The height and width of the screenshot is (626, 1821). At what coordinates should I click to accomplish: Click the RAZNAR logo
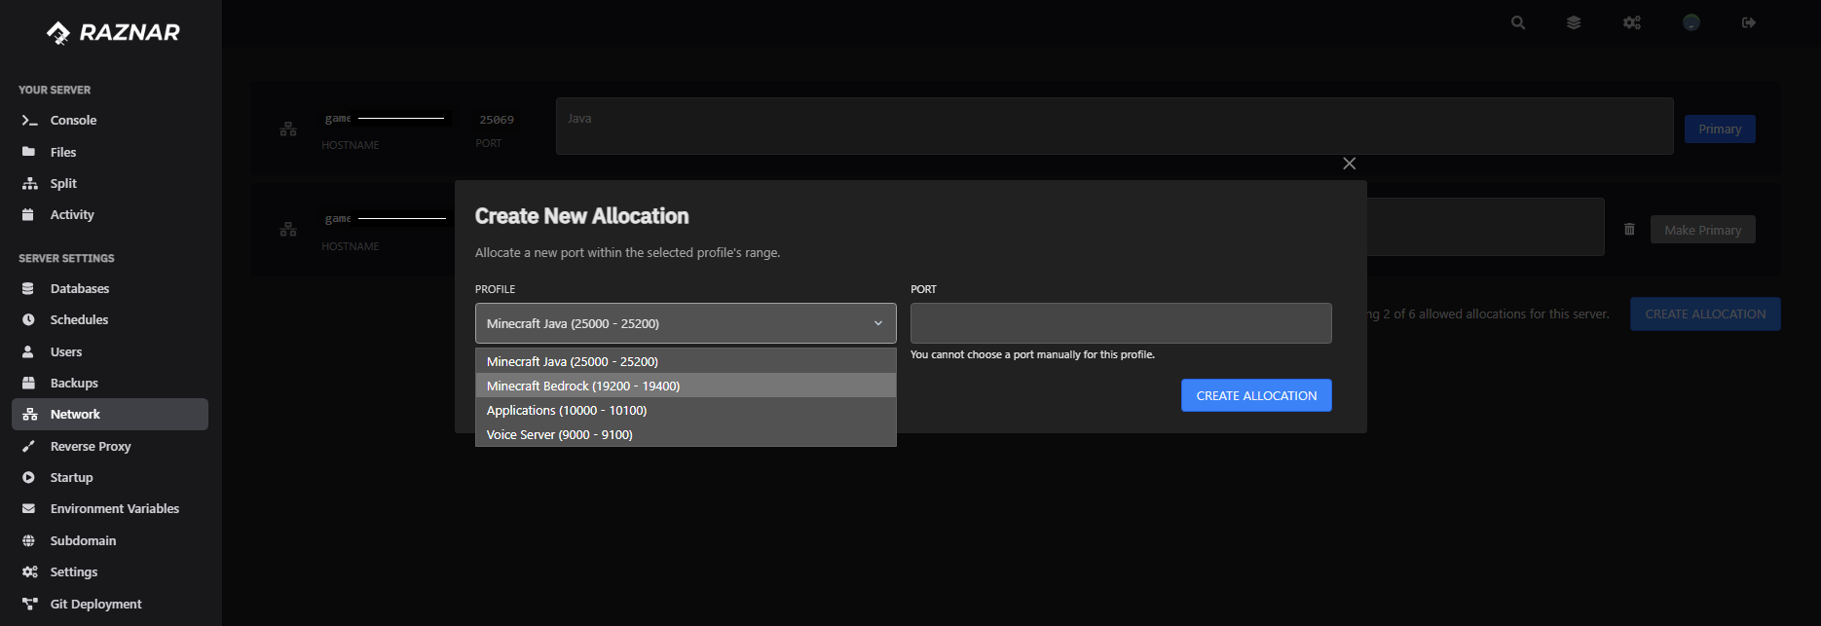click(x=113, y=33)
